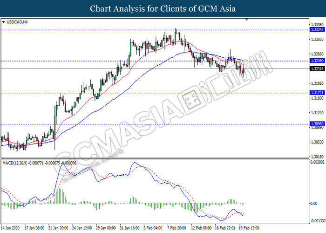Select the 1.30960 price level label
This screenshot has height=233, width=326.
click(x=317, y=124)
